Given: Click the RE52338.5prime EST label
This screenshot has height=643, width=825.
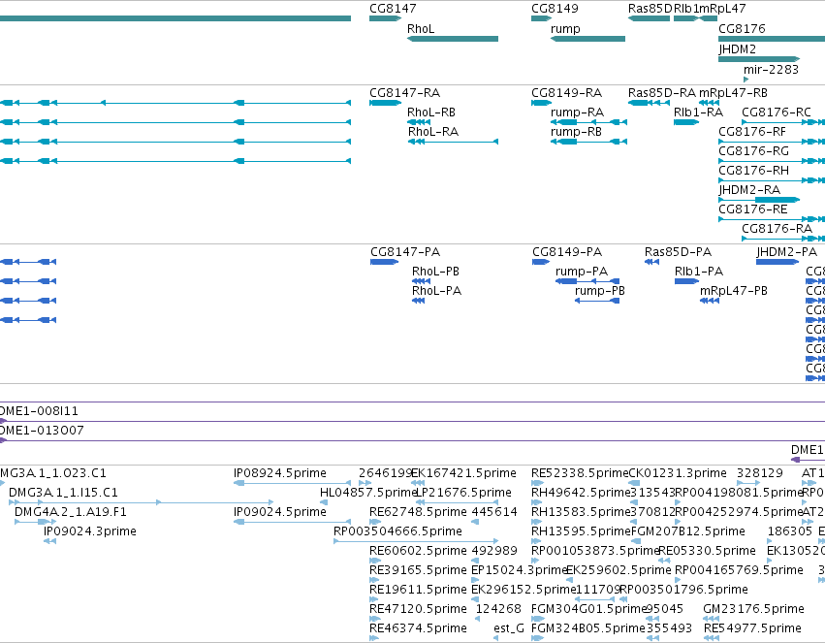Looking at the screenshot, I should pyautogui.click(x=580, y=473).
